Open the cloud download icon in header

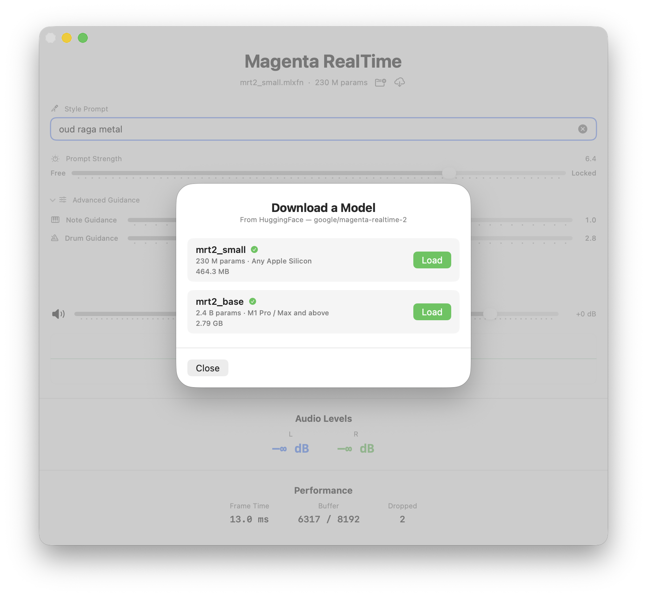pos(400,82)
